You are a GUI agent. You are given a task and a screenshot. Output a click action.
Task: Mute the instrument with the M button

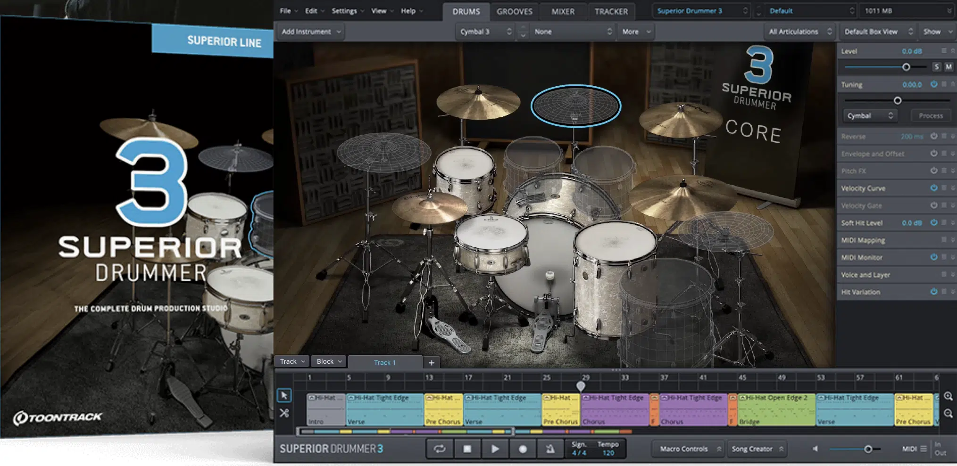tap(948, 67)
